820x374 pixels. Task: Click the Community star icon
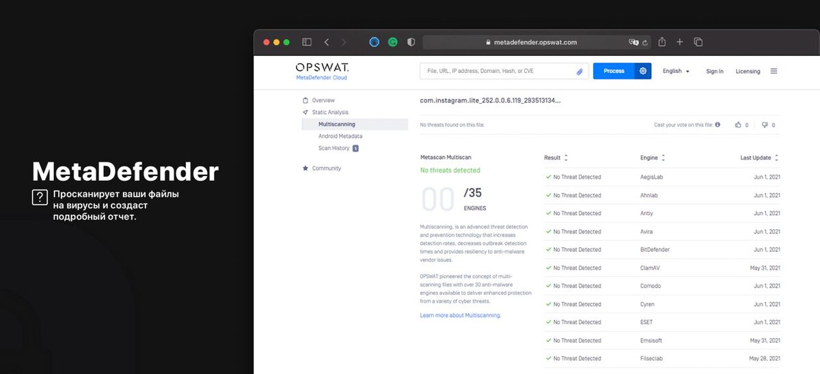(x=305, y=168)
